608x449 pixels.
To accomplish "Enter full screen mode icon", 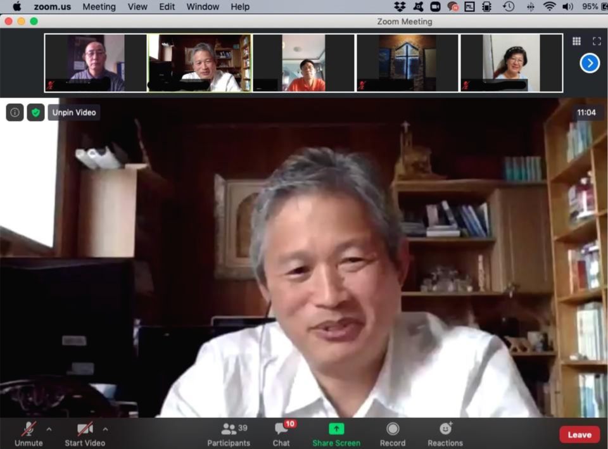I will (x=597, y=41).
